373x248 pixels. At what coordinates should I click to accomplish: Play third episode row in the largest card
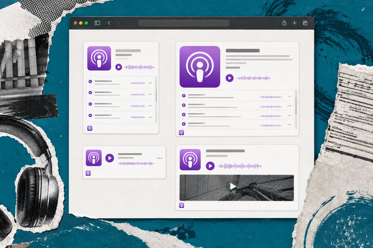click(x=184, y=115)
